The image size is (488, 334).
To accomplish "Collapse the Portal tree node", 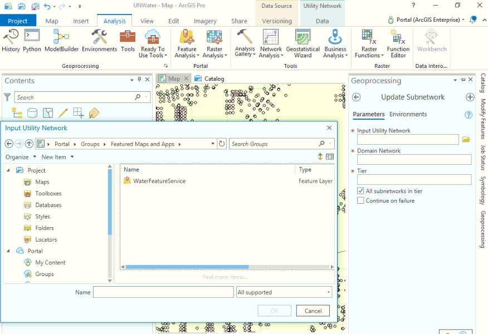I will (8, 250).
